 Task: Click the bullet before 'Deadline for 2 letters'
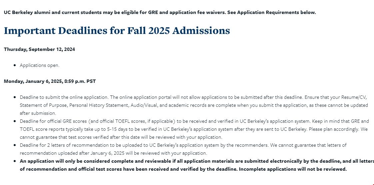[x=15, y=145]
